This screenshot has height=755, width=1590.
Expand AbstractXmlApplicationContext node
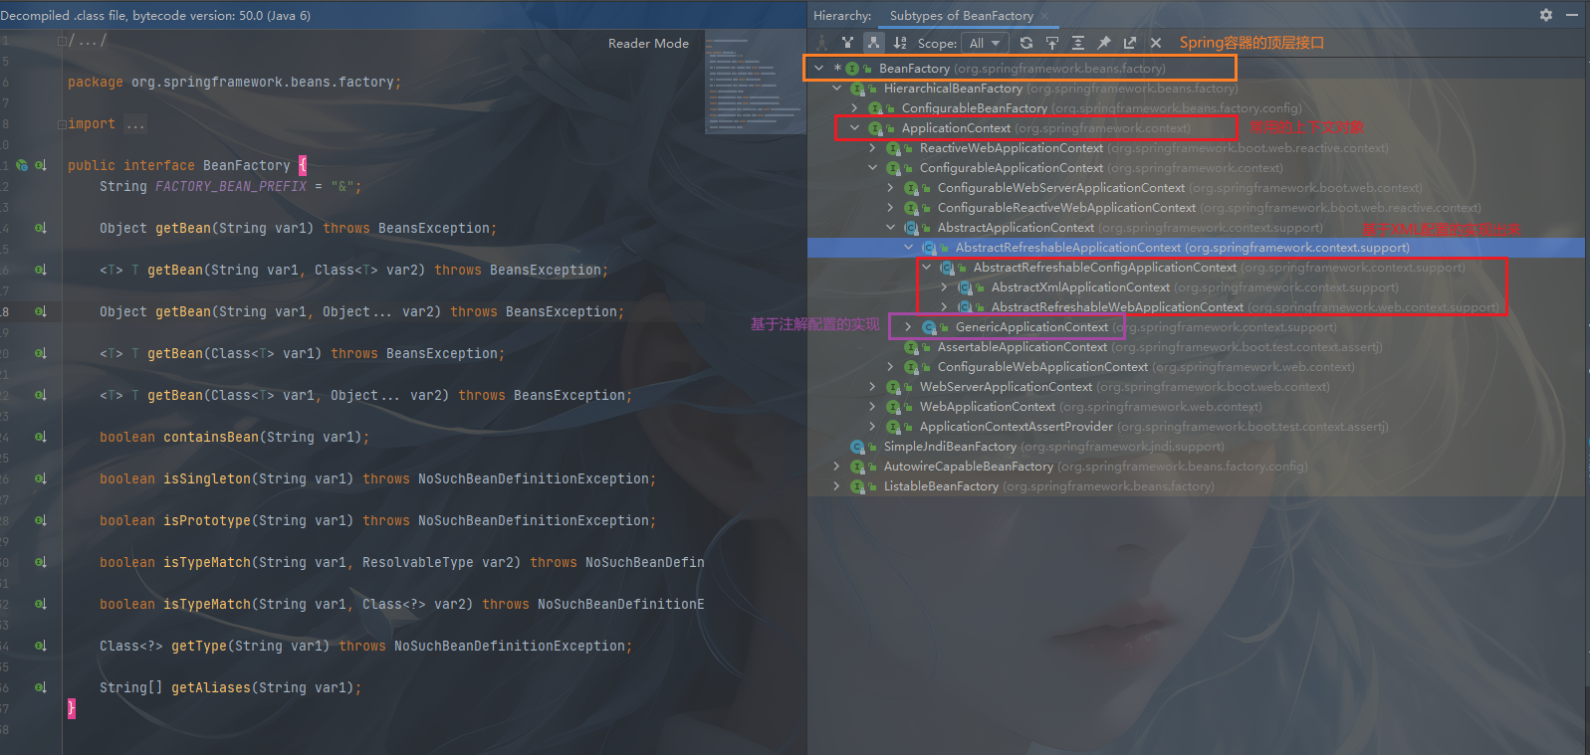click(x=945, y=287)
